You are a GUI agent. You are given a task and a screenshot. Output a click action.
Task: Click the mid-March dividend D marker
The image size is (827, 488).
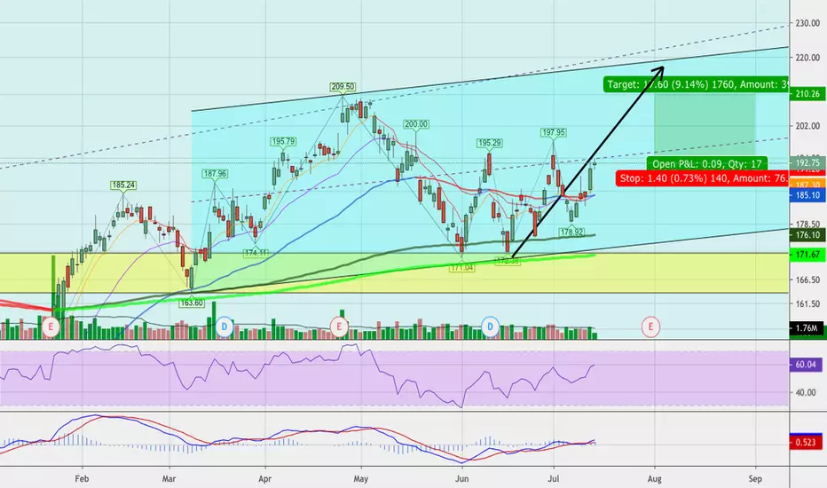[224, 327]
